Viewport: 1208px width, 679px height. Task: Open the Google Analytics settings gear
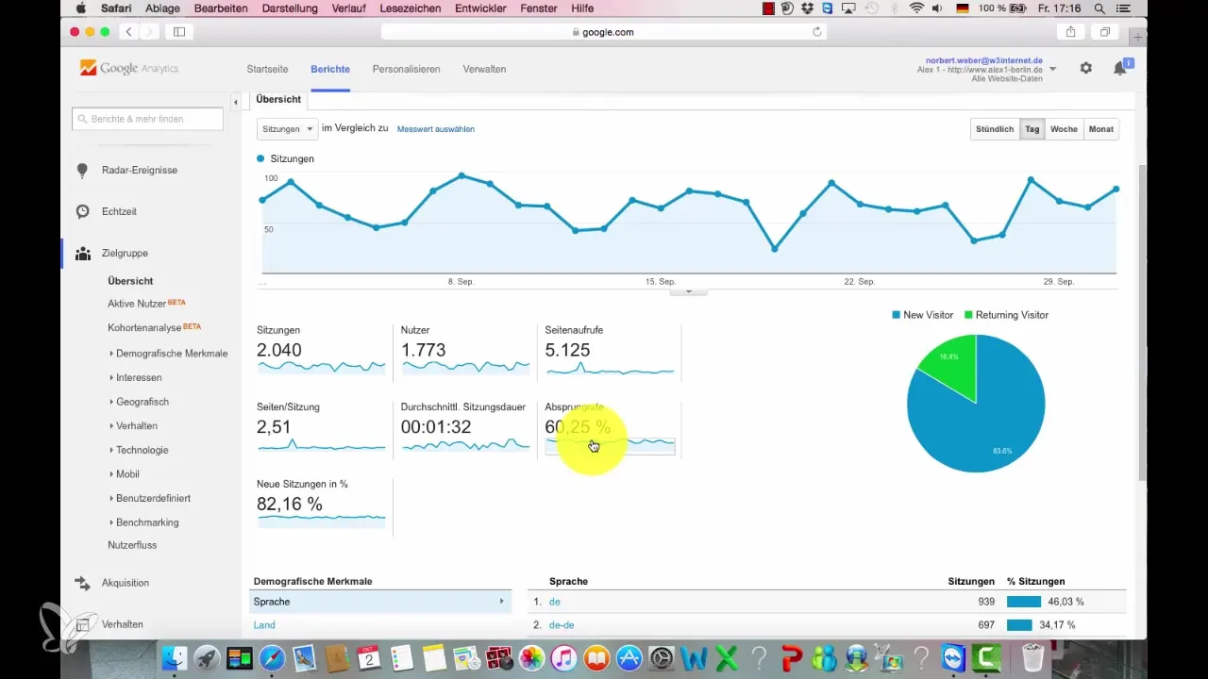point(1086,69)
